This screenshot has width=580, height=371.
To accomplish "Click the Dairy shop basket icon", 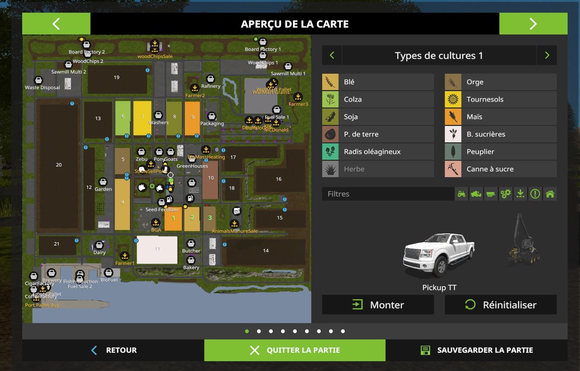I will click(x=99, y=245).
